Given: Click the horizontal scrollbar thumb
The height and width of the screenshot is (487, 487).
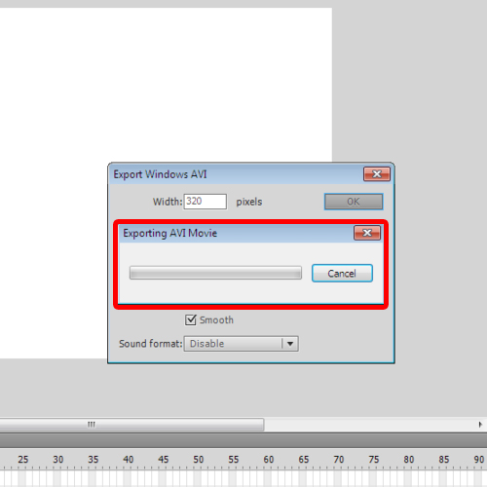Looking at the screenshot, I should point(131,425).
